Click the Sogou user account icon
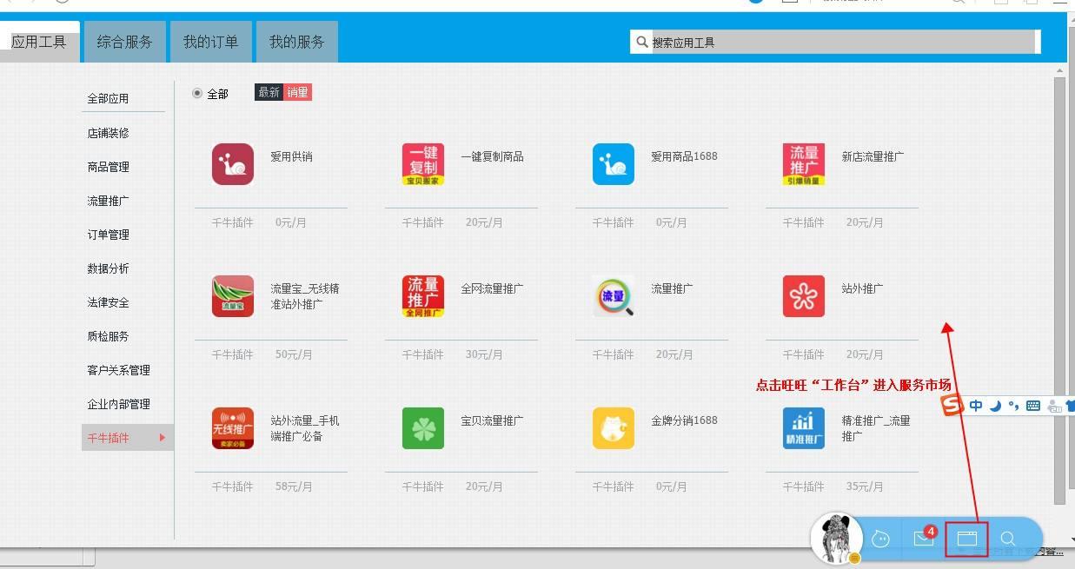Image resolution: width=1075 pixels, height=569 pixels. tap(1054, 406)
